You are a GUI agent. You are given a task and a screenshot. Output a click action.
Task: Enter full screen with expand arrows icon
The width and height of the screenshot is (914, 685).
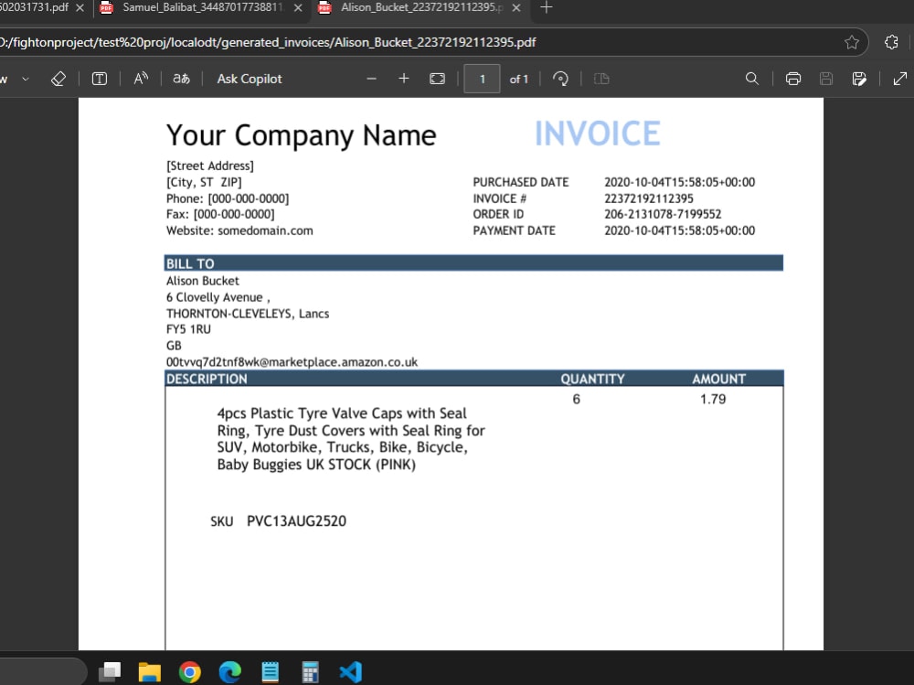[900, 79]
